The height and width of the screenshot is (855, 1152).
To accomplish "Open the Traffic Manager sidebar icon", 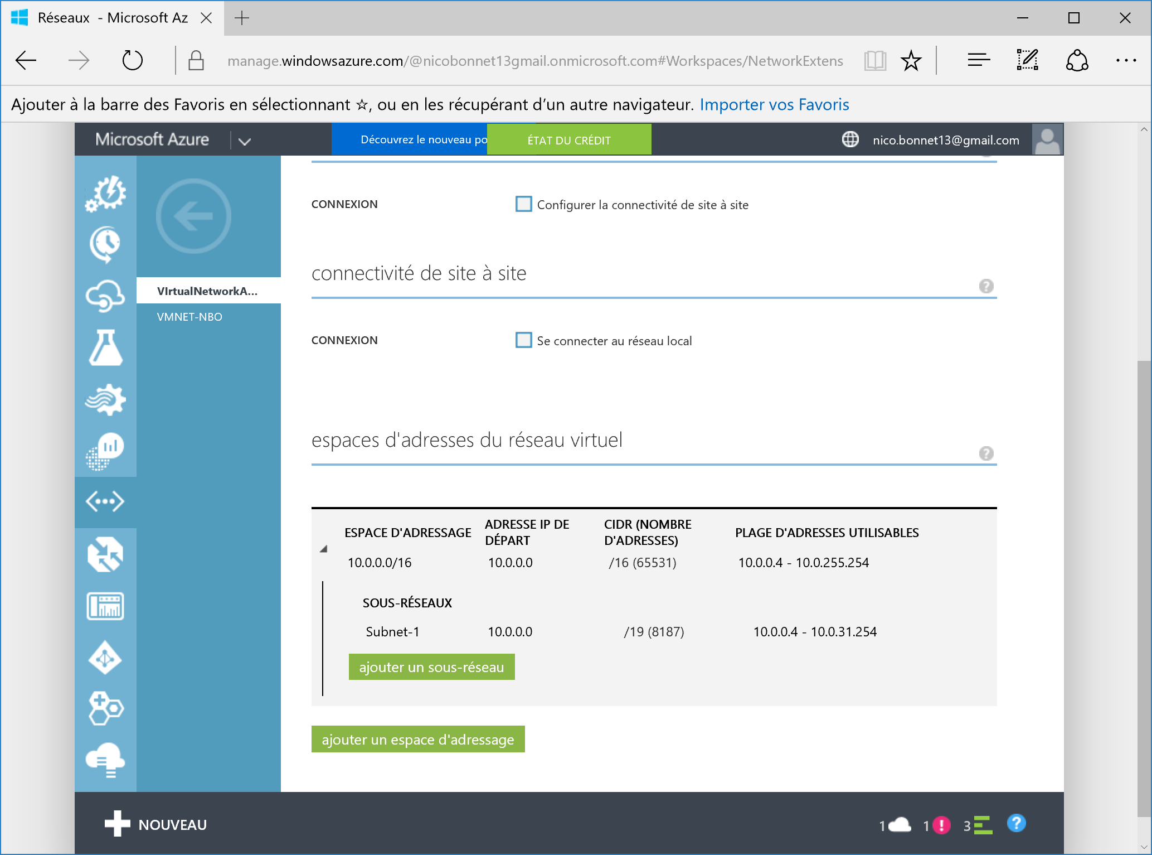I will tap(105, 554).
